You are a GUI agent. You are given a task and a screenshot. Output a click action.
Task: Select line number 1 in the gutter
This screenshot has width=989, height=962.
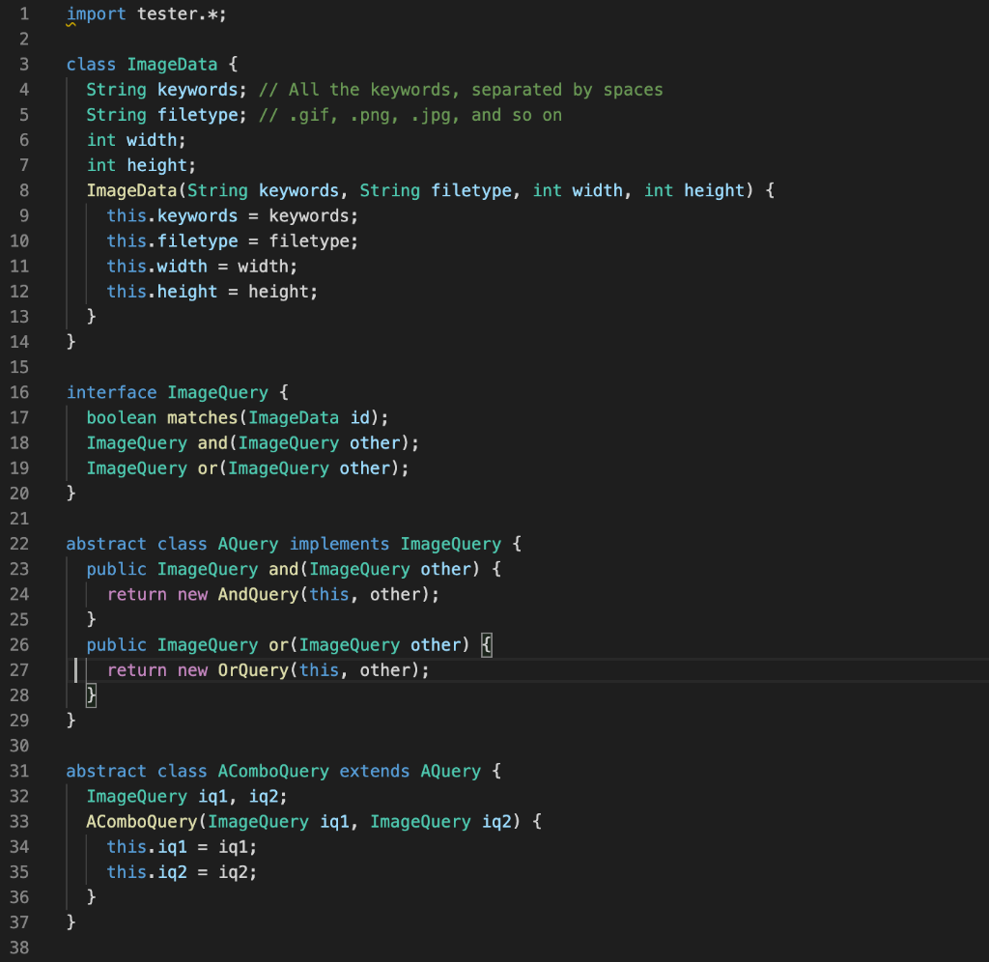click(x=23, y=14)
